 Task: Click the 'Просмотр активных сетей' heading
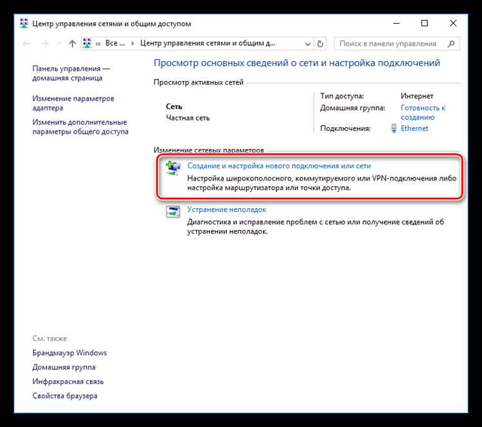coord(199,82)
